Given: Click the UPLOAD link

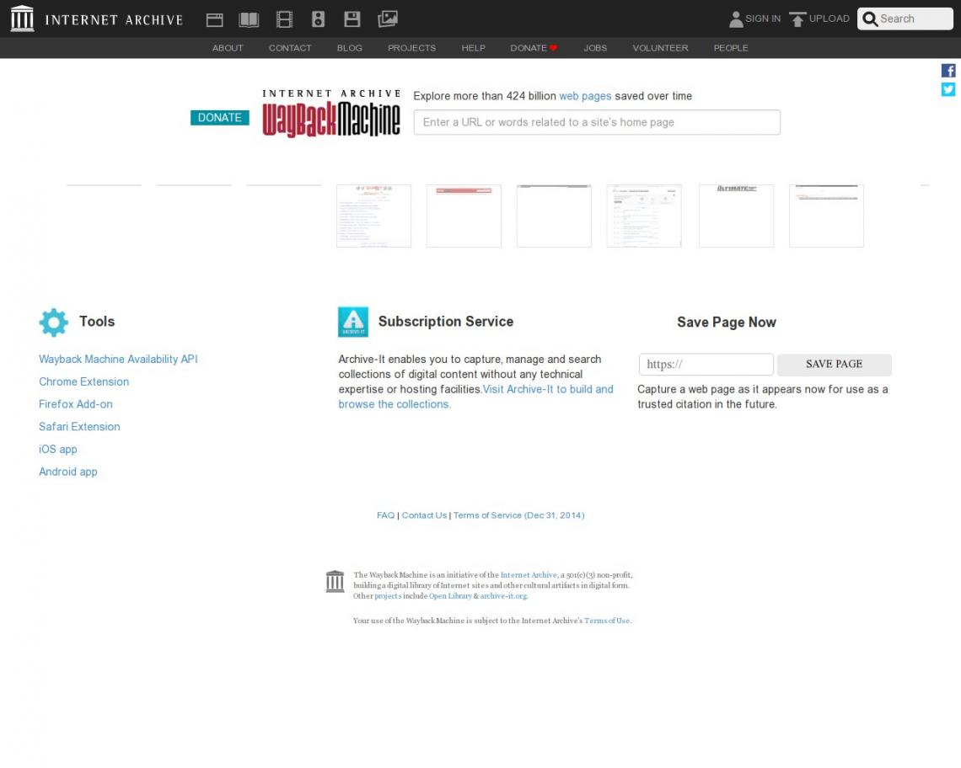Looking at the screenshot, I should tap(829, 19).
